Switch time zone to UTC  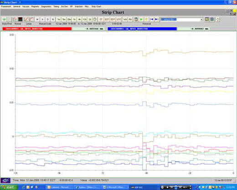[x=118, y=19]
